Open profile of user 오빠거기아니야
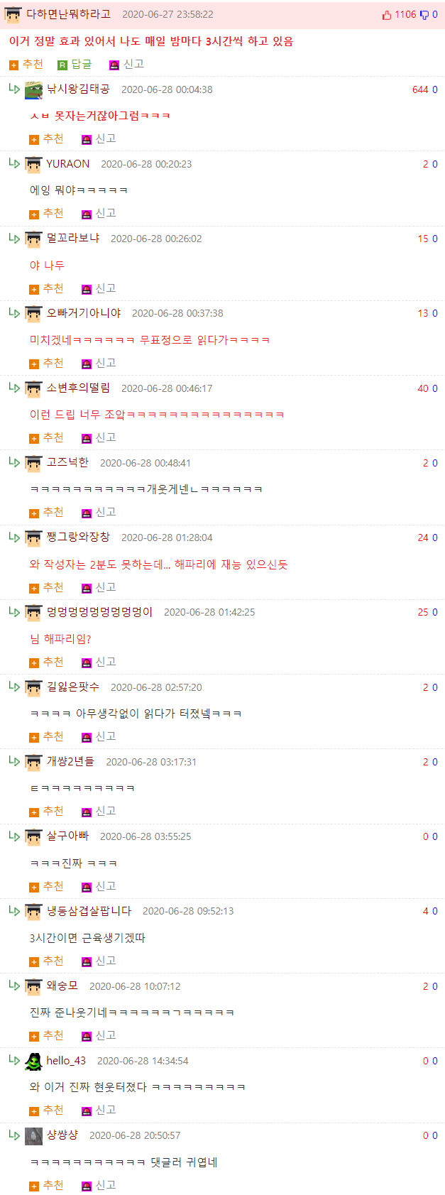This screenshot has height=1195, width=445. point(84,313)
